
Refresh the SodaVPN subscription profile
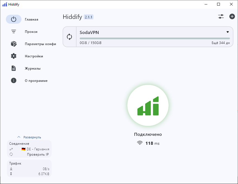coord(69,37)
